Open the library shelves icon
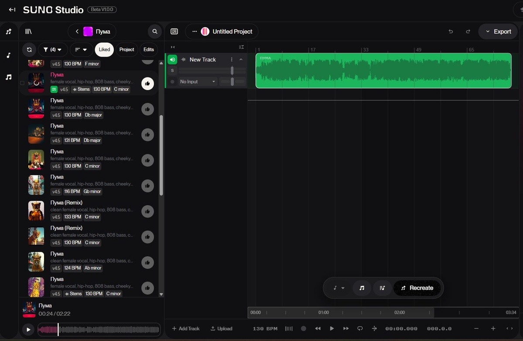523x341 pixels. [28, 32]
